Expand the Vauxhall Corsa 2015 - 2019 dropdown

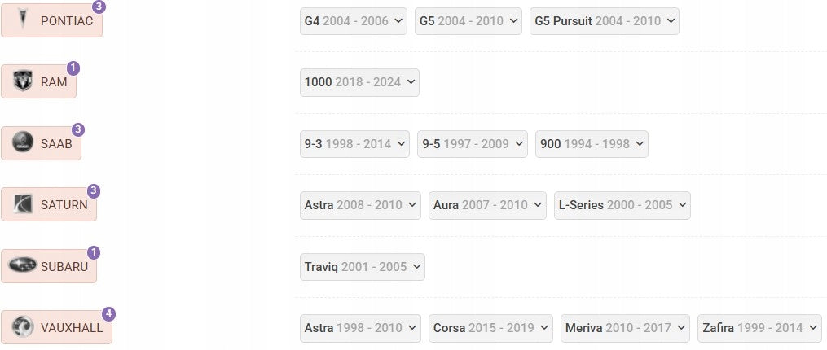point(490,328)
